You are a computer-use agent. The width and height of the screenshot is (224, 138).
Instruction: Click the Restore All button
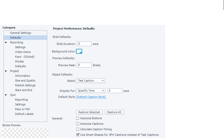click(x=114, y=112)
